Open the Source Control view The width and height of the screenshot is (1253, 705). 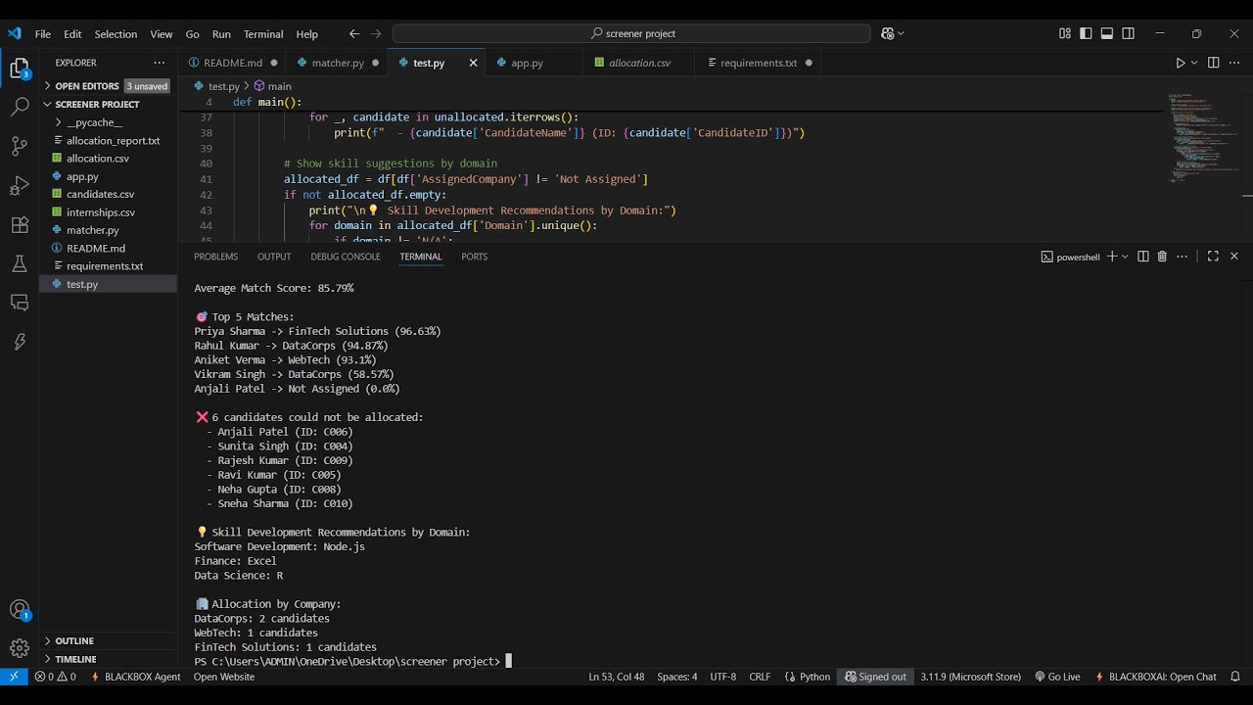pyautogui.click(x=20, y=146)
